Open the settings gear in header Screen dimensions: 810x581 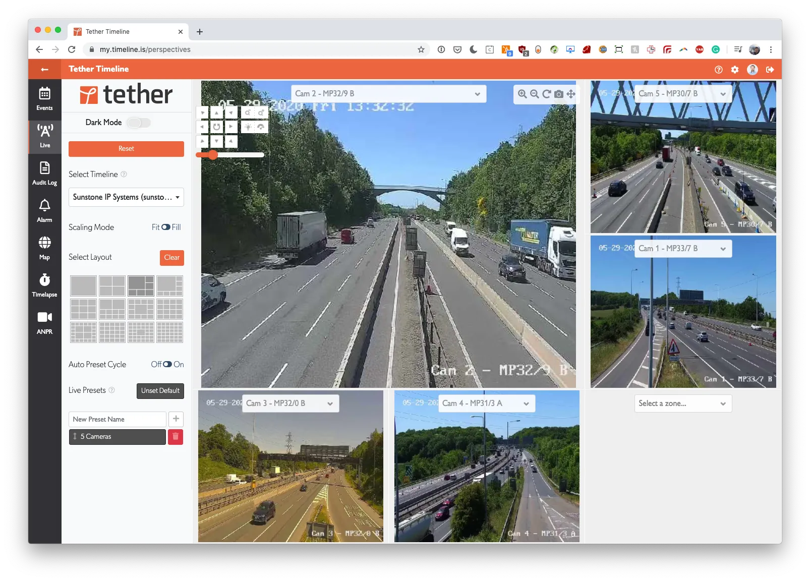pyautogui.click(x=735, y=70)
